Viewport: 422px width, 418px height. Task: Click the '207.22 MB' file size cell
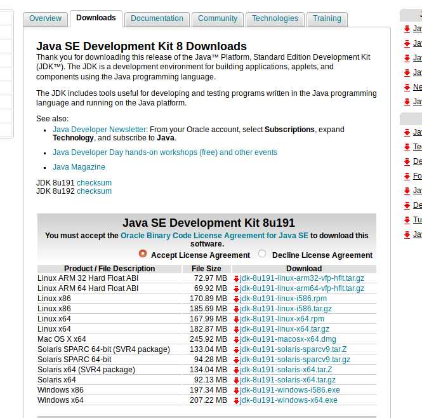tap(208, 400)
